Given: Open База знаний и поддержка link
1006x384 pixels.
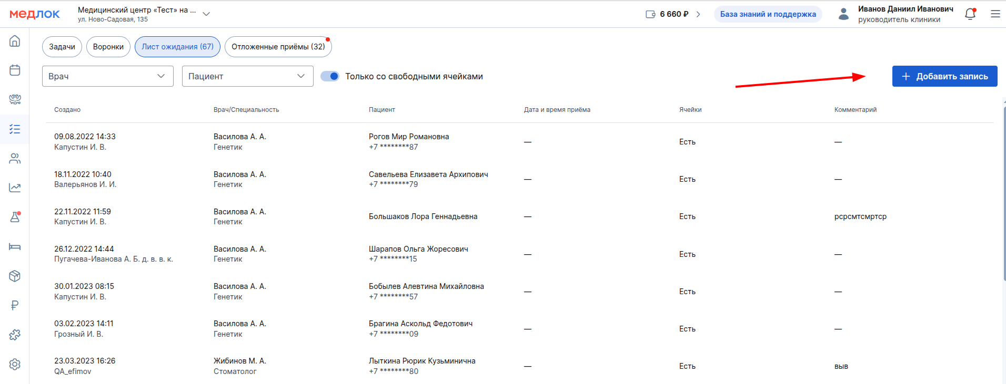Looking at the screenshot, I should pyautogui.click(x=768, y=14).
